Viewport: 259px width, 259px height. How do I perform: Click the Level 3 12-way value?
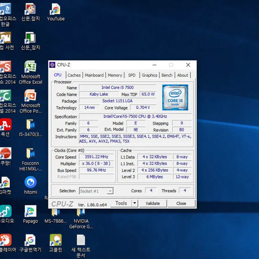pos(182,177)
